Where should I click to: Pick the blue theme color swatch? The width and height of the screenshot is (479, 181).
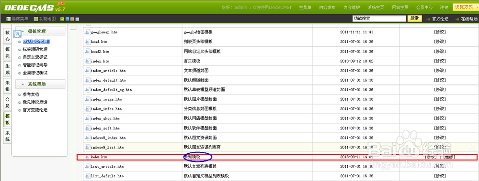[67, 19]
